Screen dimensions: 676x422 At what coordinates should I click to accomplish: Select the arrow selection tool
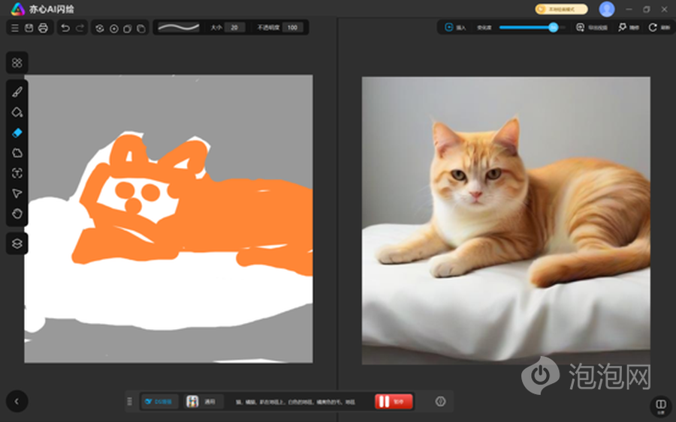click(x=17, y=193)
